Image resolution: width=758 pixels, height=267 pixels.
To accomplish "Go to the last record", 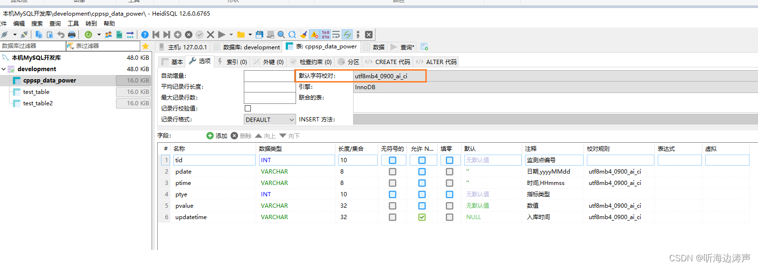I will click(x=167, y=35).
